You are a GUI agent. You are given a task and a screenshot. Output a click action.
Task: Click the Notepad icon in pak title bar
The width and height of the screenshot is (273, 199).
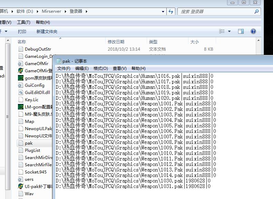(x=58, y=61)
